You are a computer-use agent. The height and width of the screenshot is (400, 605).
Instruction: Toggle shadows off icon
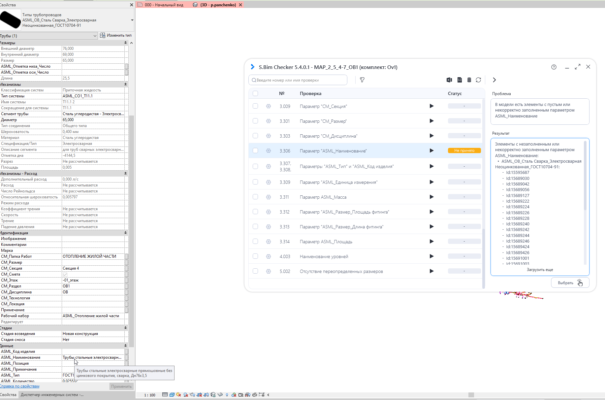[x=186, y=395]
